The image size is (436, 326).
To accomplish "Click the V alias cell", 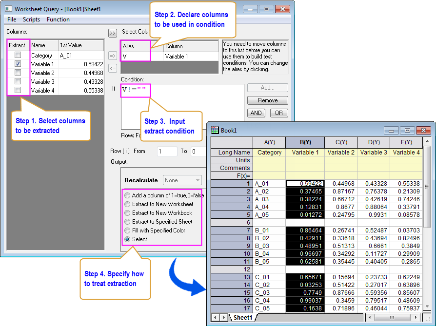I will click(142, 57).
